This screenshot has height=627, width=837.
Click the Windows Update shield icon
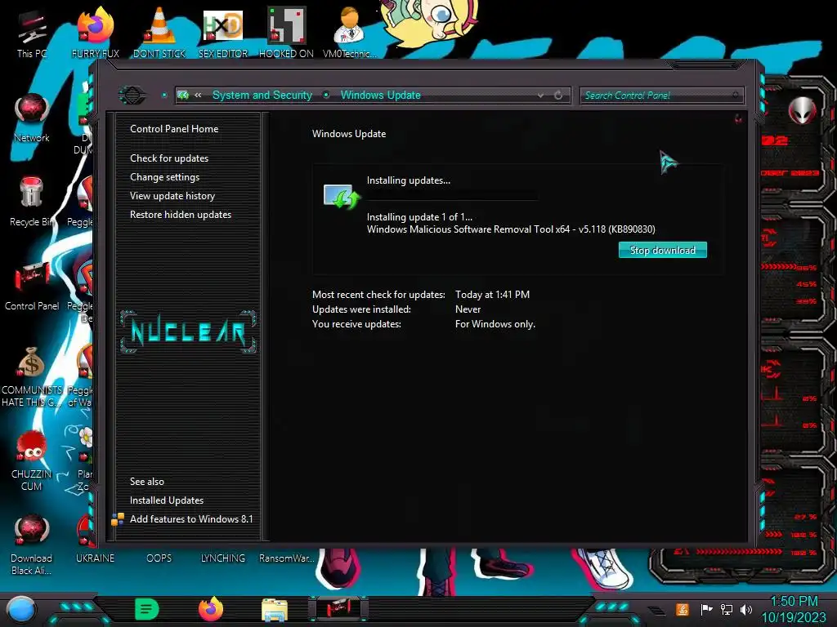tap(342, 196)
